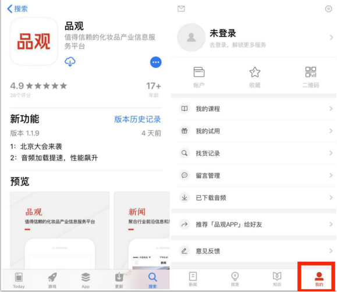Open the first 品观 preview screenshot
The image size is (337, 292).
click(60, 230)
